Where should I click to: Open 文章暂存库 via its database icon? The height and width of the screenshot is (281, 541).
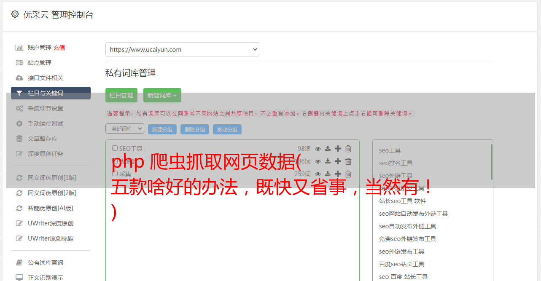[x=19, y=139]
